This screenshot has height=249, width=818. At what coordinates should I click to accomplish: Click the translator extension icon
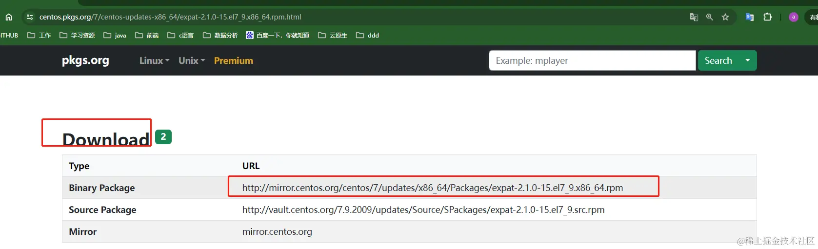[750, 17]
